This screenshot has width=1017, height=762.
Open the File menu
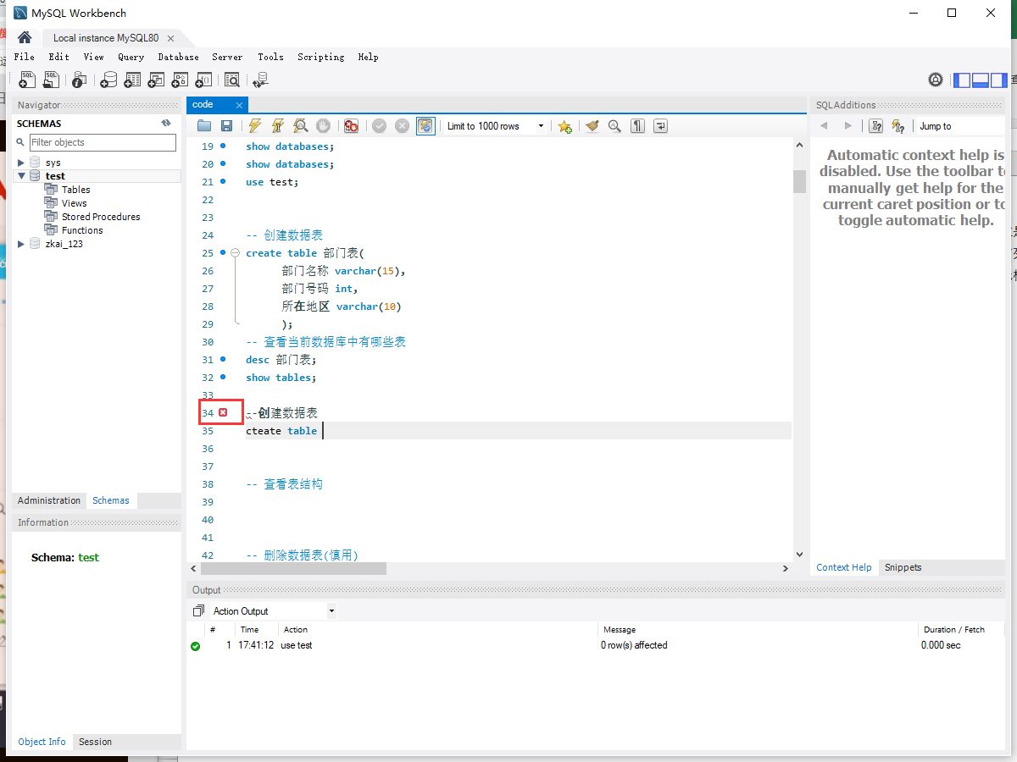point(25,57)
